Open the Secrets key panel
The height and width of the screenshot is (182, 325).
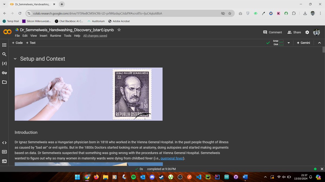(4, 73)
